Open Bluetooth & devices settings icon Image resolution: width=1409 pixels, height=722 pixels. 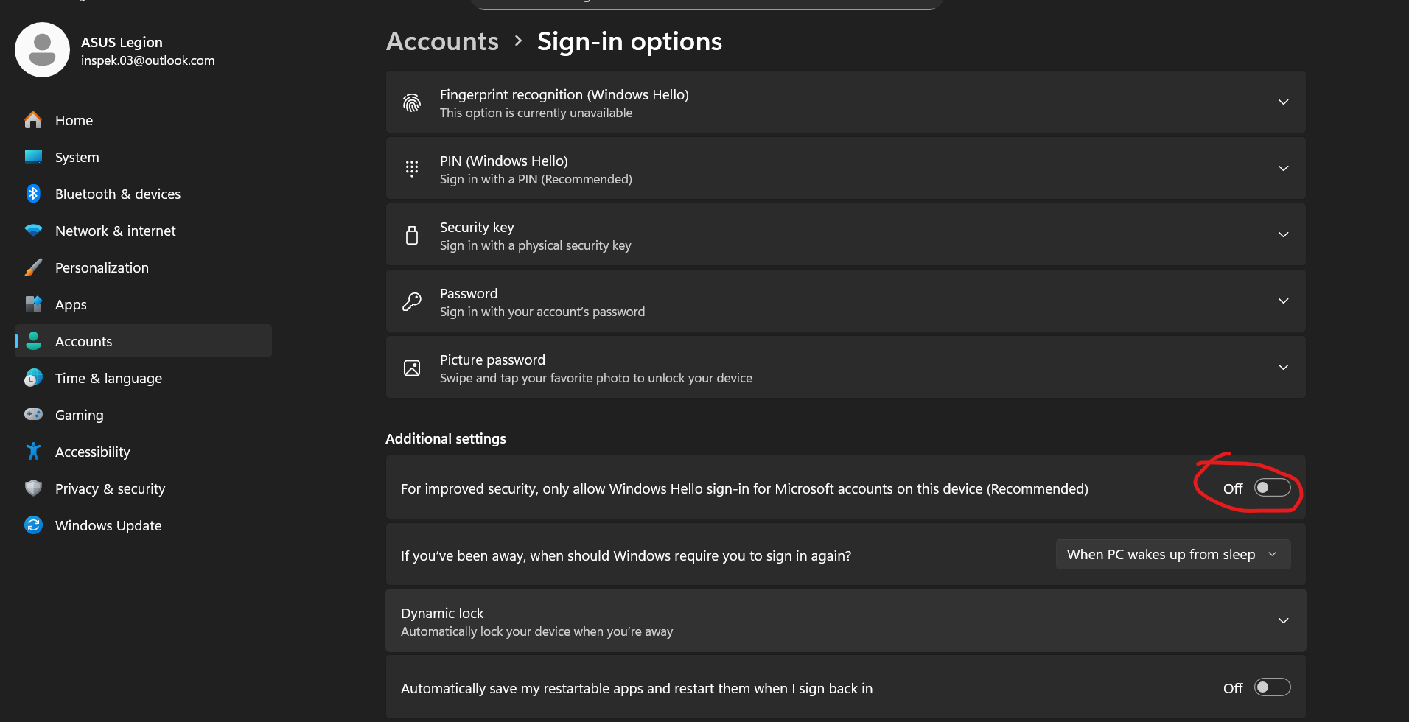pos(33,194)
